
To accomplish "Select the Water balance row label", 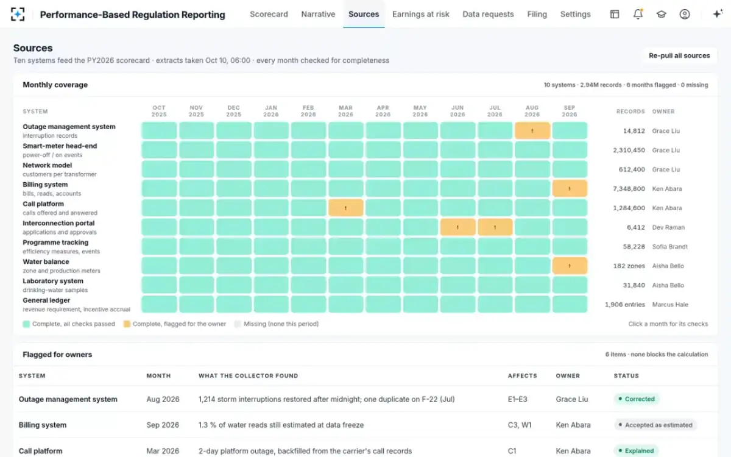I will pyautogui.click(x=46, y=262).
